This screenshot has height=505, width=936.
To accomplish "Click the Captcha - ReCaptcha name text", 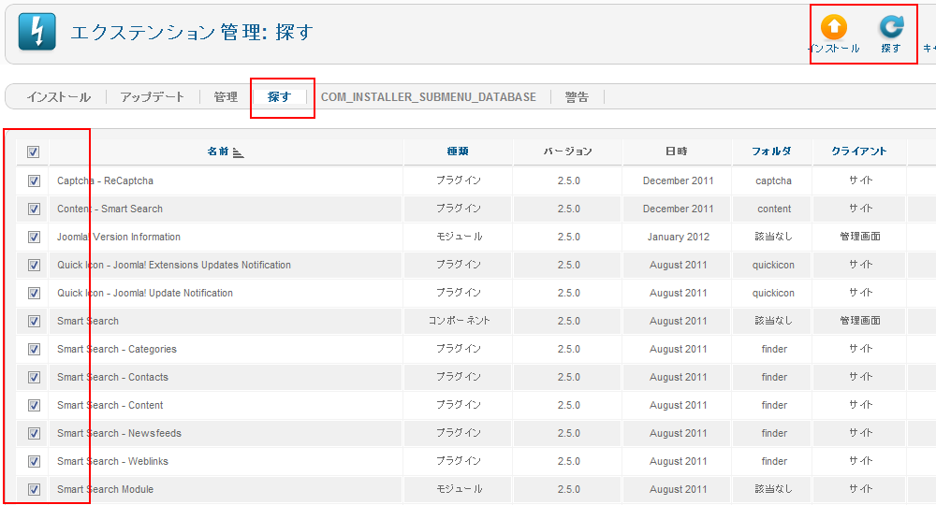I will coord(105,180).
